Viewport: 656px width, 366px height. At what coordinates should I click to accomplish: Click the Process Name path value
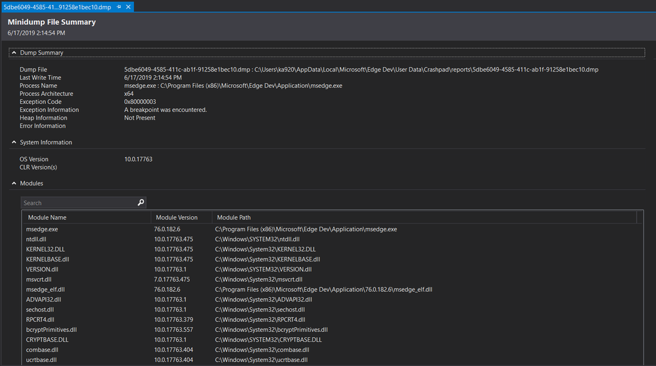[x=233, y=85]
